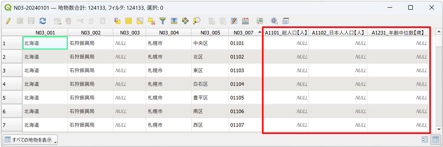
Task: Select row 4 by its row number
Action: [x=12, y=84]
